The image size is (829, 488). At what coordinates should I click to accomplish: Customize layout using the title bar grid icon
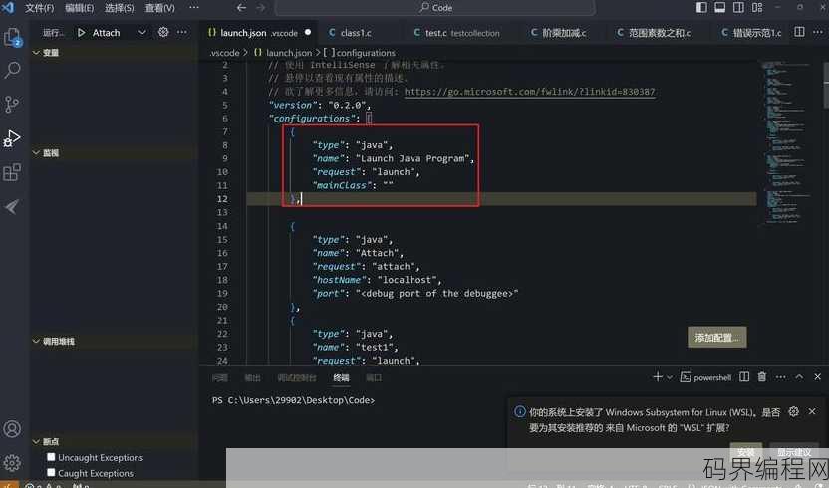coord(757,7)
